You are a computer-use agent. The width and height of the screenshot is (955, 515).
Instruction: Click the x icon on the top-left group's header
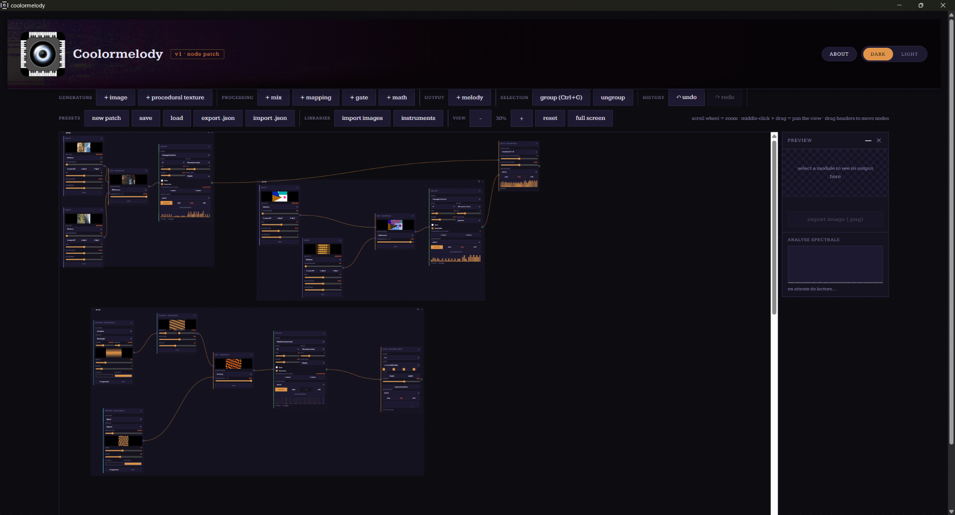pyautogui.click(x=212, y=133)
